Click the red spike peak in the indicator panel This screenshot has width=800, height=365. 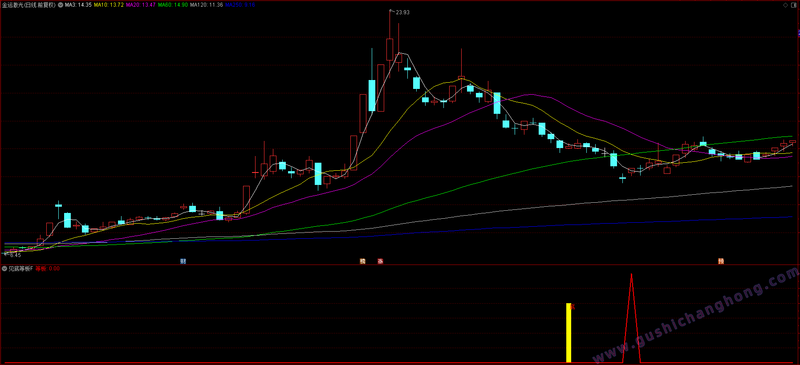tap(631, 275)
